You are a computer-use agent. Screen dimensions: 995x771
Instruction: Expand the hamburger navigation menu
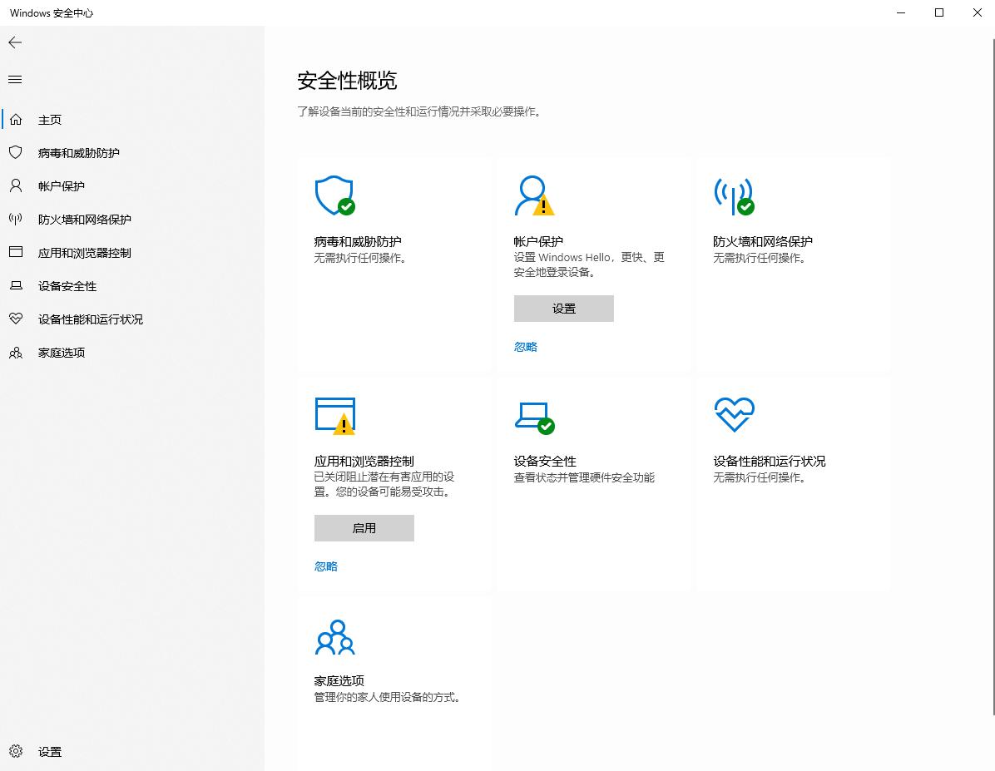(x=14, y=79)
